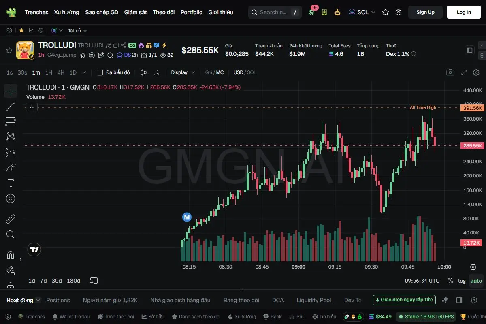Open the emoji icons tool
Viewport: 486px width, 324px height.
(x=11, y=198)
